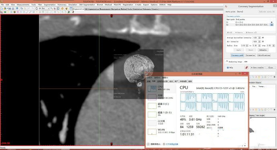Open the Pulmonary menu in the menu bar

pyautogui.click(x=62, y=4)
